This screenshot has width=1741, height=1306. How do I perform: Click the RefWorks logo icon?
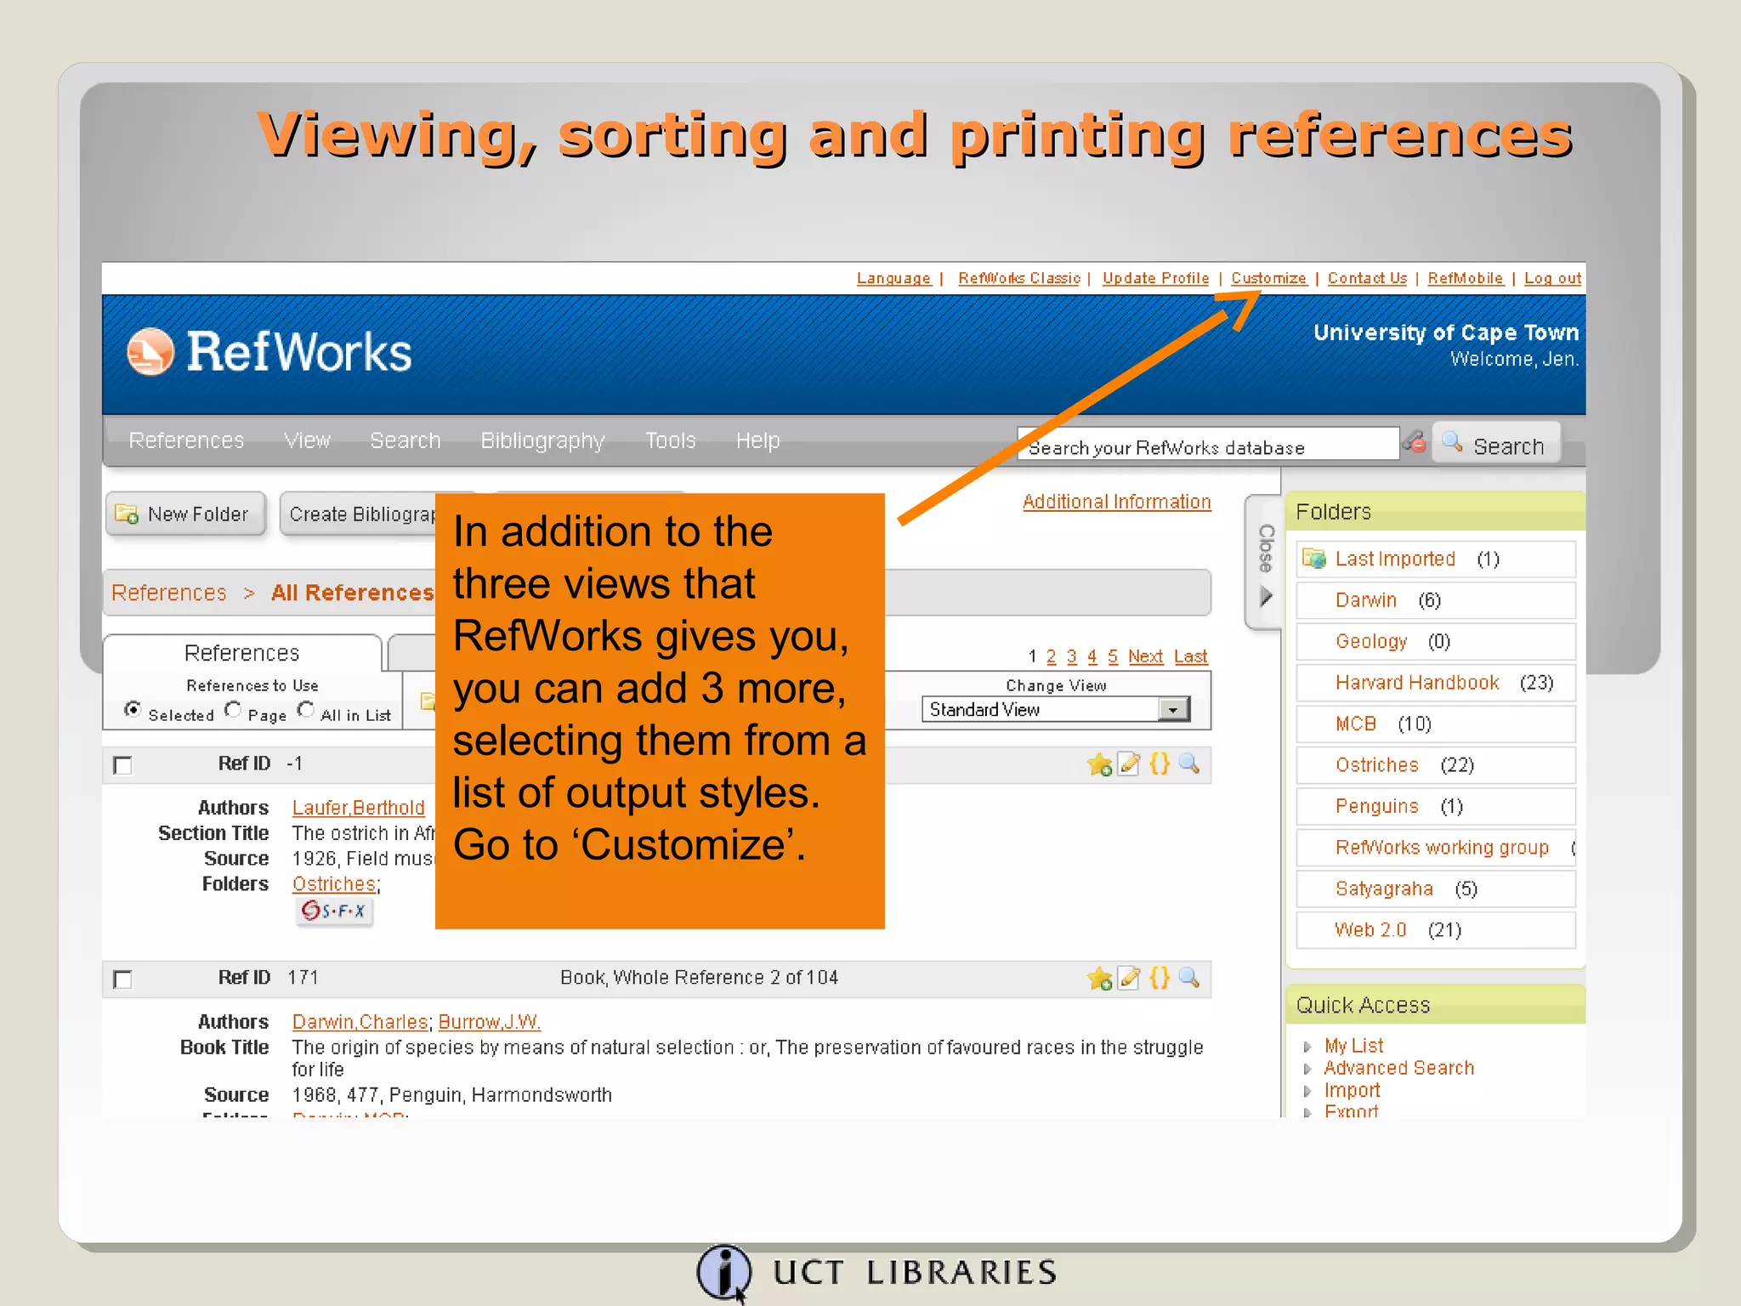tap(150, 351)
